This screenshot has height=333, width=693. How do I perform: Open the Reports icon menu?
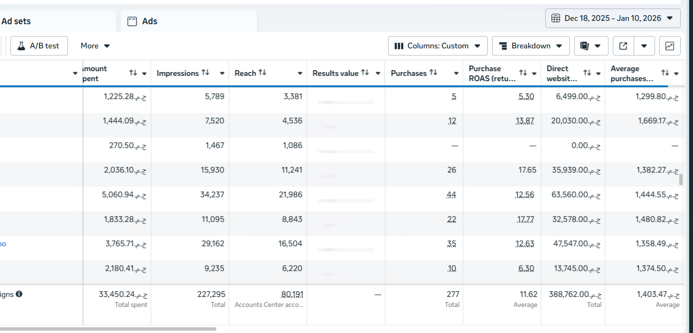click(590, 46)
